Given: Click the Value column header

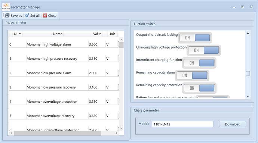Looking at the screenshot, I should tap(97, 34).
